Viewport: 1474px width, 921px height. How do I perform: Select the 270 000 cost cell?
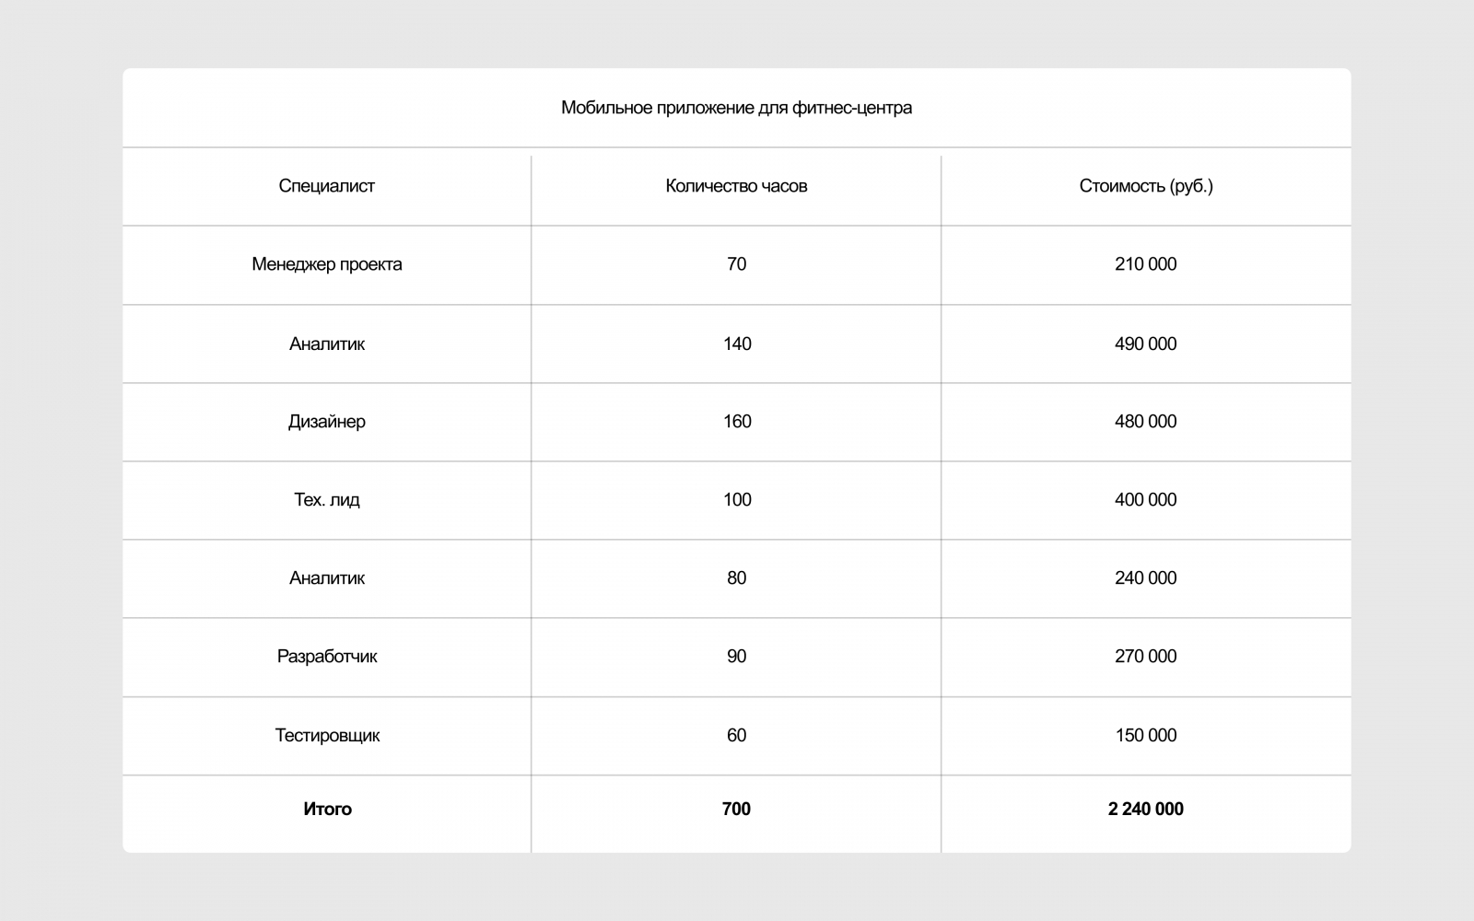1145,657
